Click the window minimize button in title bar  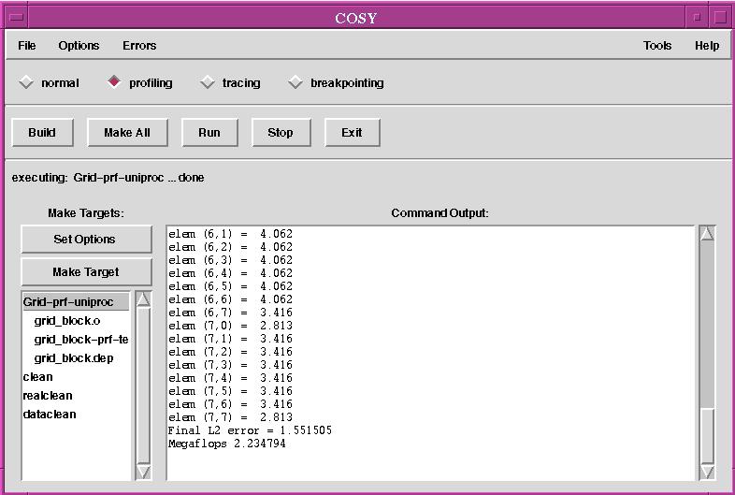(697, 18)
